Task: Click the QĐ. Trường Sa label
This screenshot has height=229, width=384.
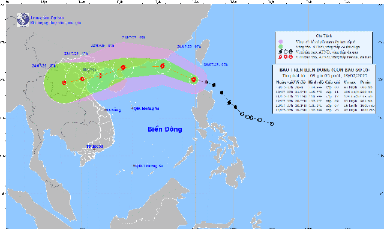Action: [x=149, y=166]
